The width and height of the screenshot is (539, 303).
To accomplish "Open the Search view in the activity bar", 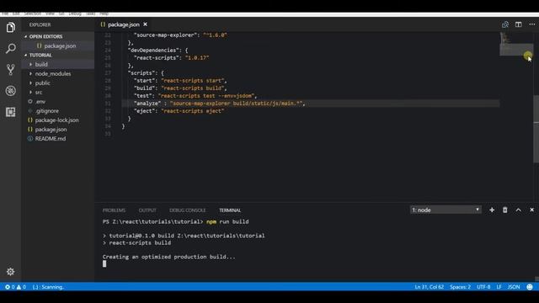I will [x=11, y=49].
